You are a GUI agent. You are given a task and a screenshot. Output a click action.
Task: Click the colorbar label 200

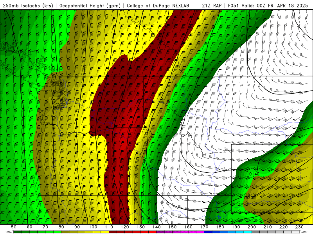pos(252,227)
